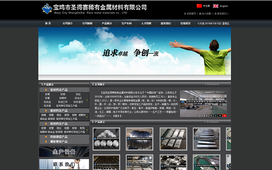Open 产品展示 in navigation bar
Image resolution: width=272 pixels, height=170 pixels.
107,23
